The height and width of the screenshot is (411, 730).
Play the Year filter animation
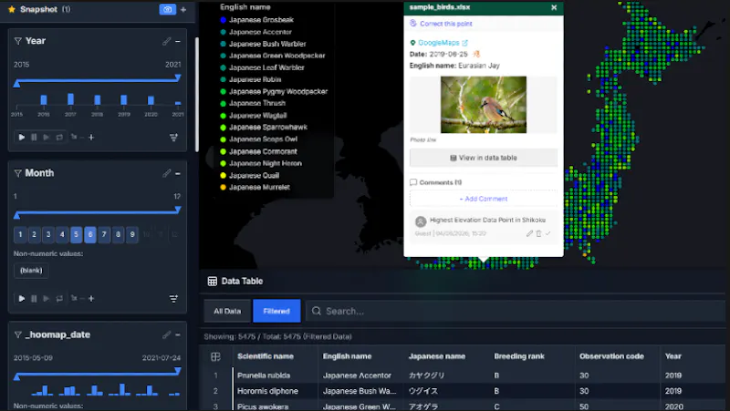pos(21,138)
